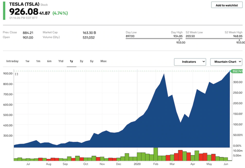Image resolution: width=245 pixels, height=168 pixels.
Task: Select the active 1y range tab
Action: 72,61
